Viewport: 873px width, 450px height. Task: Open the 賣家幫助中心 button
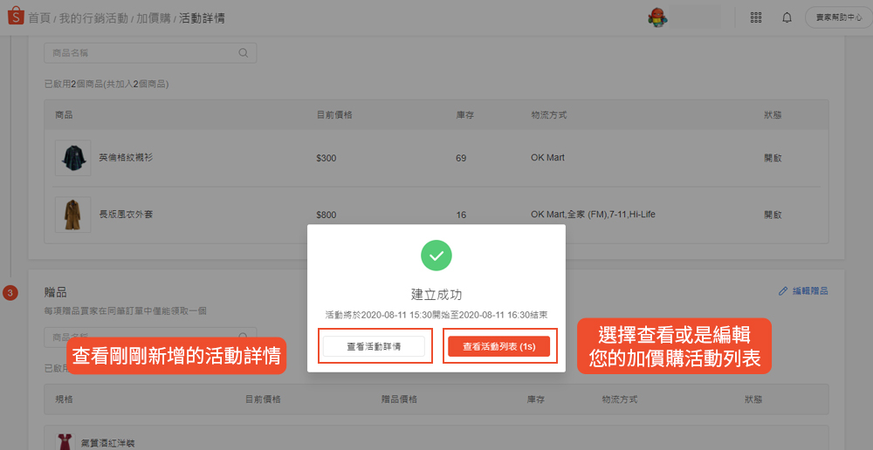(x=836, y=17)
